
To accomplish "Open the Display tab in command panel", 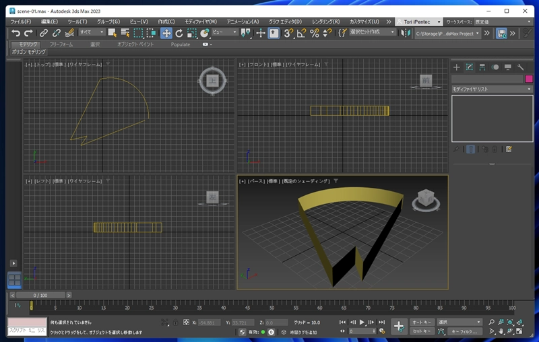I will [508, 67].
